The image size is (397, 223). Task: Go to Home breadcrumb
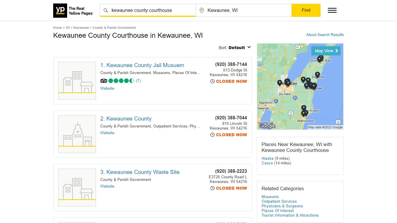point(58,28)
